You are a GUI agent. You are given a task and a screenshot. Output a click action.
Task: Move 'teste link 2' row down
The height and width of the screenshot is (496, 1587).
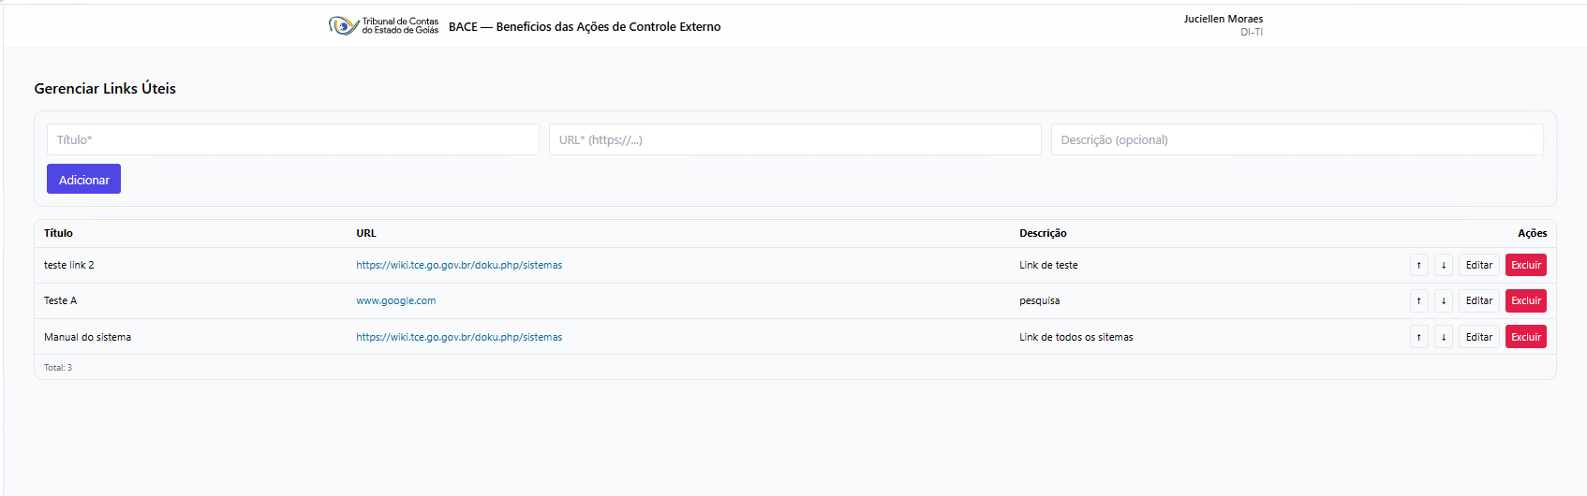coord(1444,266)
